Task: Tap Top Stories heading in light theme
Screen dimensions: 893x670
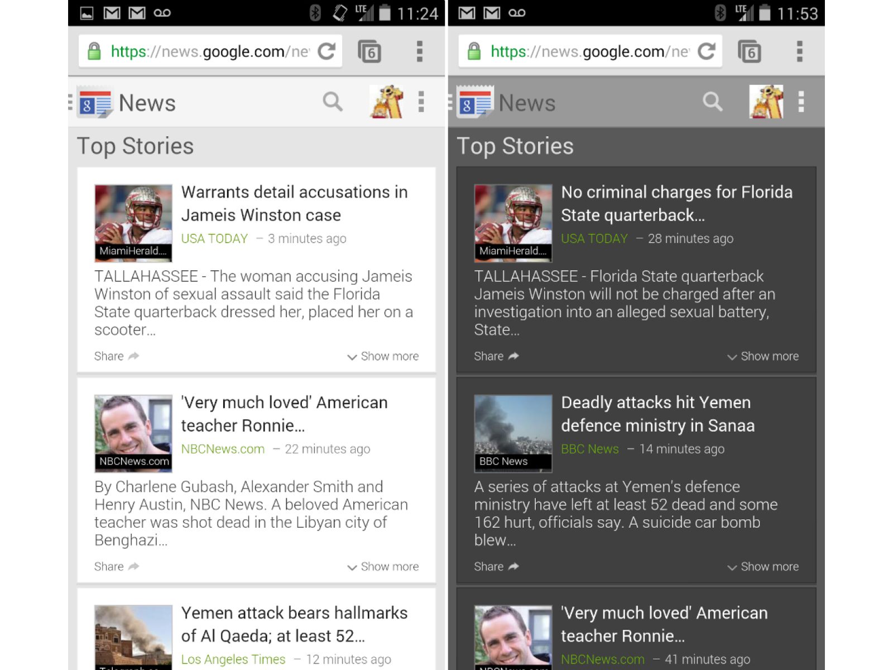Action: [x=136, y=146]
